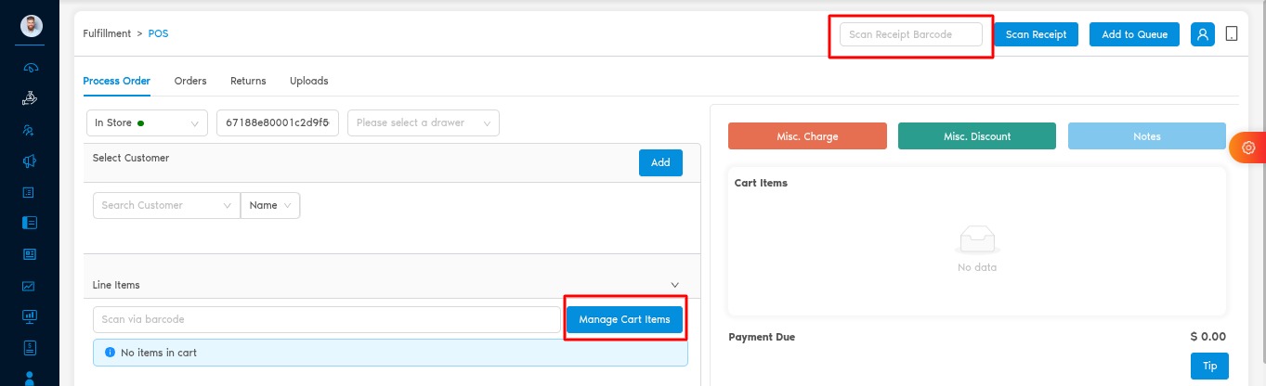Click the Misc. Charge button
The width and height of the screenshot is (1266, 386).
[807, 136]
